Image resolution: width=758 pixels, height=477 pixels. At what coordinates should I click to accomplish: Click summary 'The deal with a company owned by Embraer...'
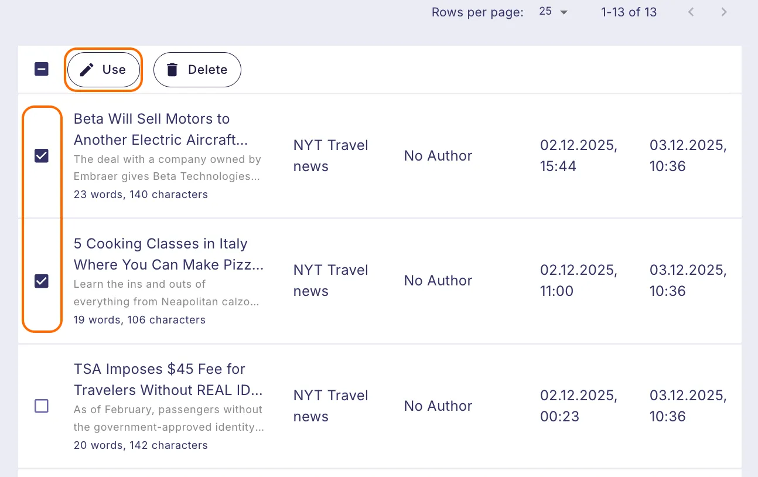point(168,168)
